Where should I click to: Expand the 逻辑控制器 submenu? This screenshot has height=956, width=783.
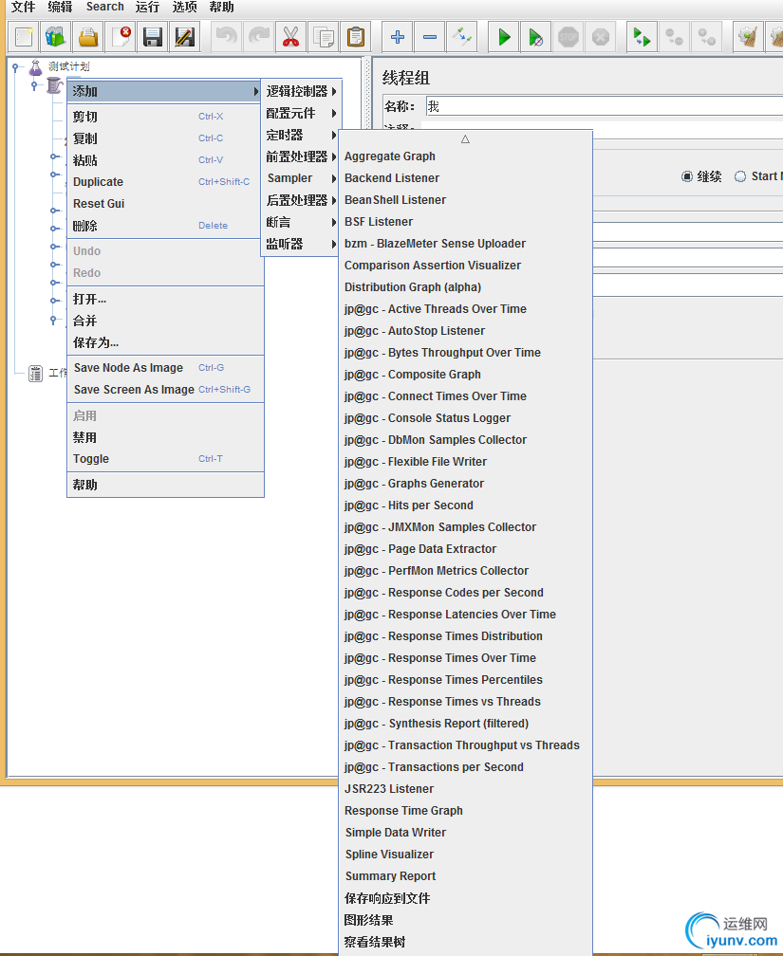(302, 91)
